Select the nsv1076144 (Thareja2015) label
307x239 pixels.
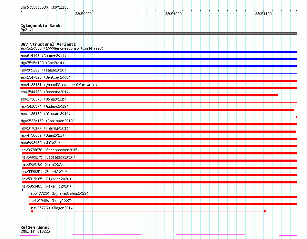(x=46, y=128)
